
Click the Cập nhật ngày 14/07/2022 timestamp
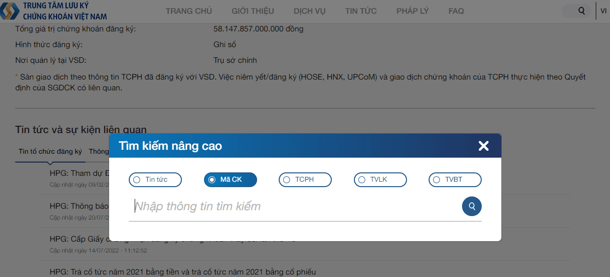[x=98, y=250]
